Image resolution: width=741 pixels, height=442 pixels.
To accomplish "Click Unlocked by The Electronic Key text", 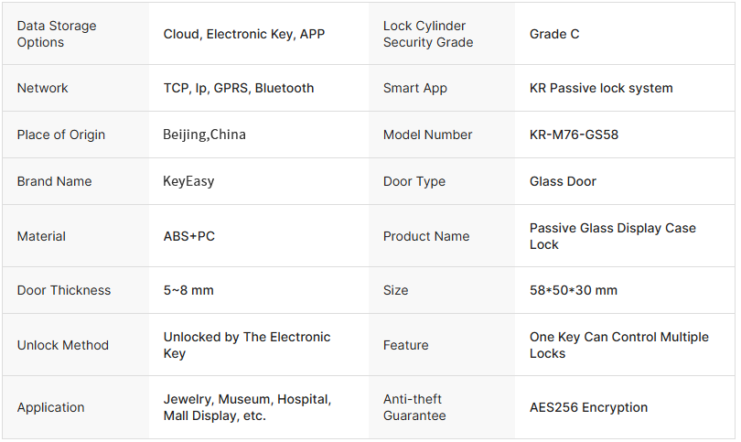I will [x=246, y=345].
